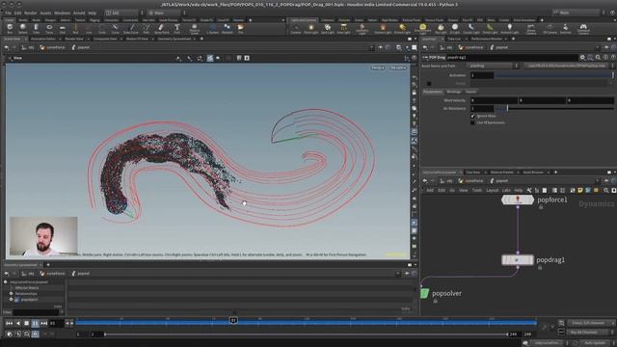Click the Grid shelf tool
Image resolution: width=617 pixels, height=347 pixels.
[x=62, y=28]
